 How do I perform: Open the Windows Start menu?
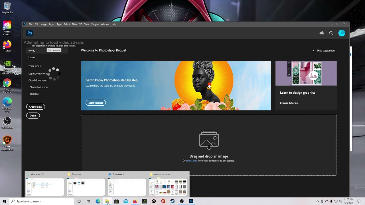(5, 201)
